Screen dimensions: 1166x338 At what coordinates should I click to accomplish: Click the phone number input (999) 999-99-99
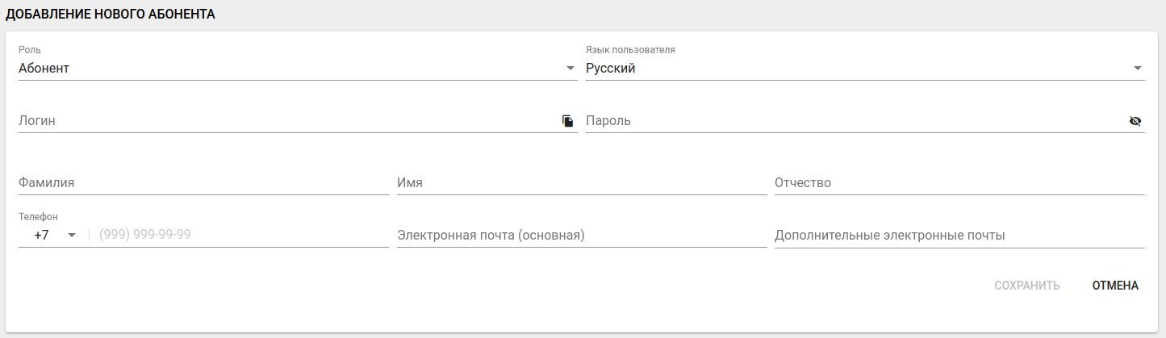click(240, 236)
